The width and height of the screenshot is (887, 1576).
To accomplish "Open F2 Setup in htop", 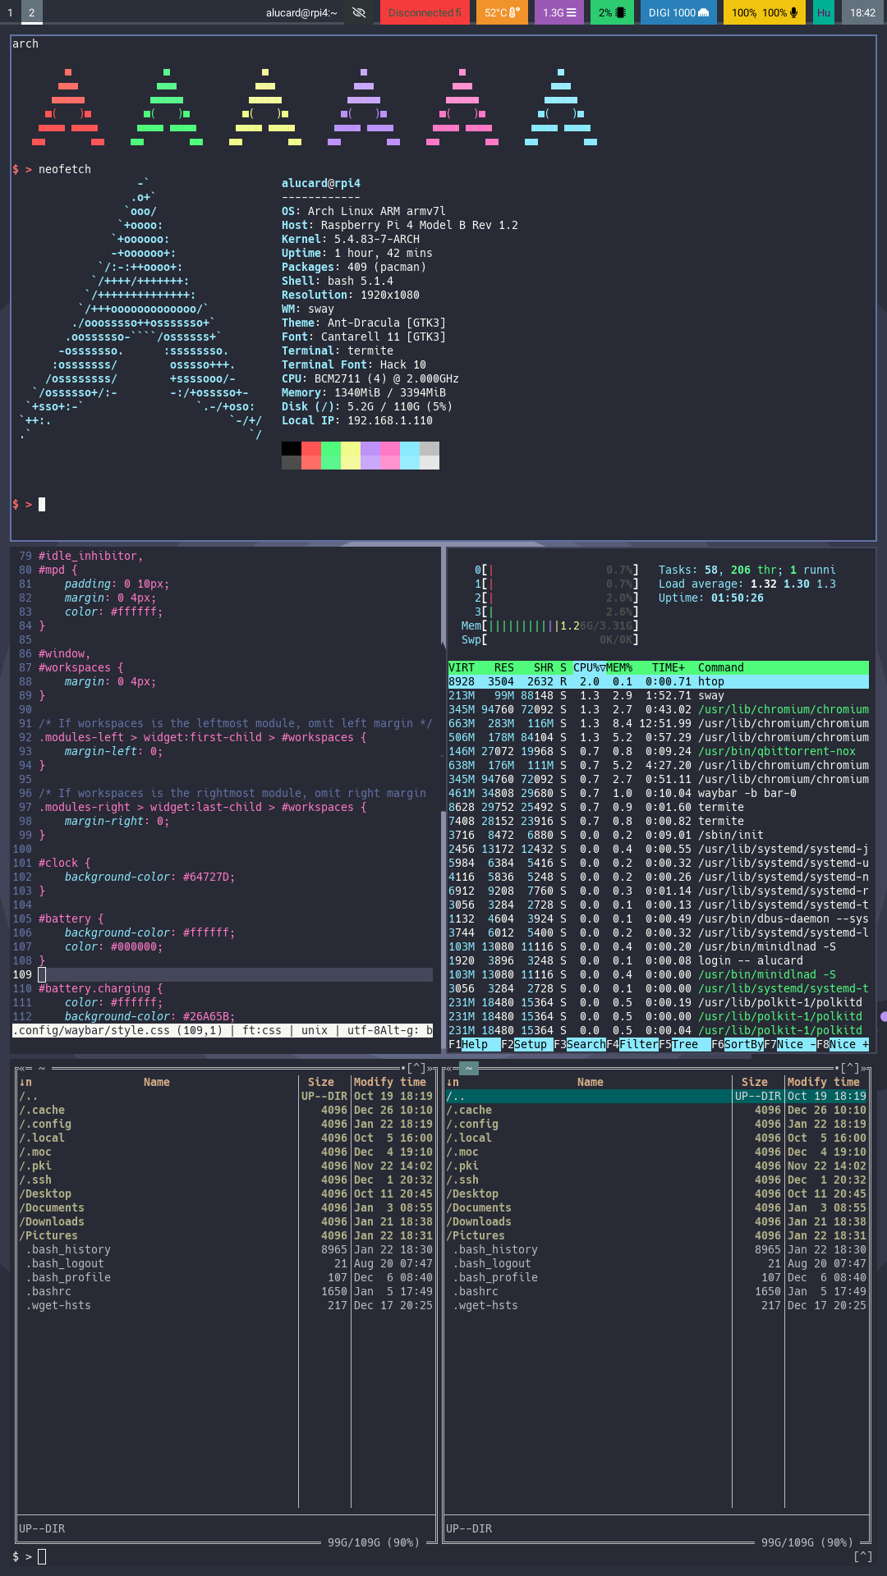I will click(526, 1044).
